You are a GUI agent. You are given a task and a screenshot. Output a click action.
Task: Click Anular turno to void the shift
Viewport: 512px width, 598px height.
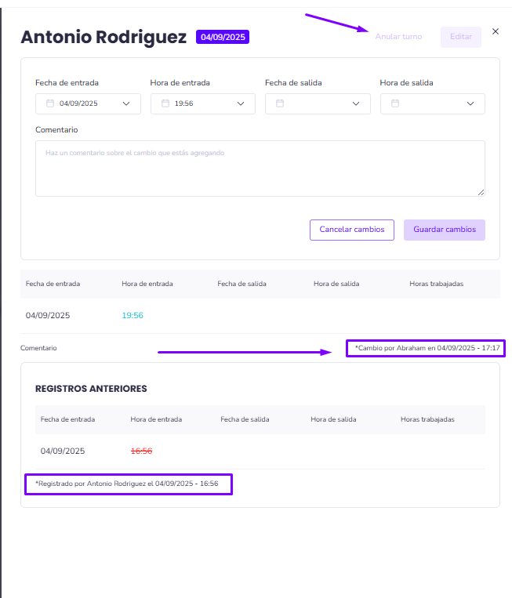[x=398, y=37]
